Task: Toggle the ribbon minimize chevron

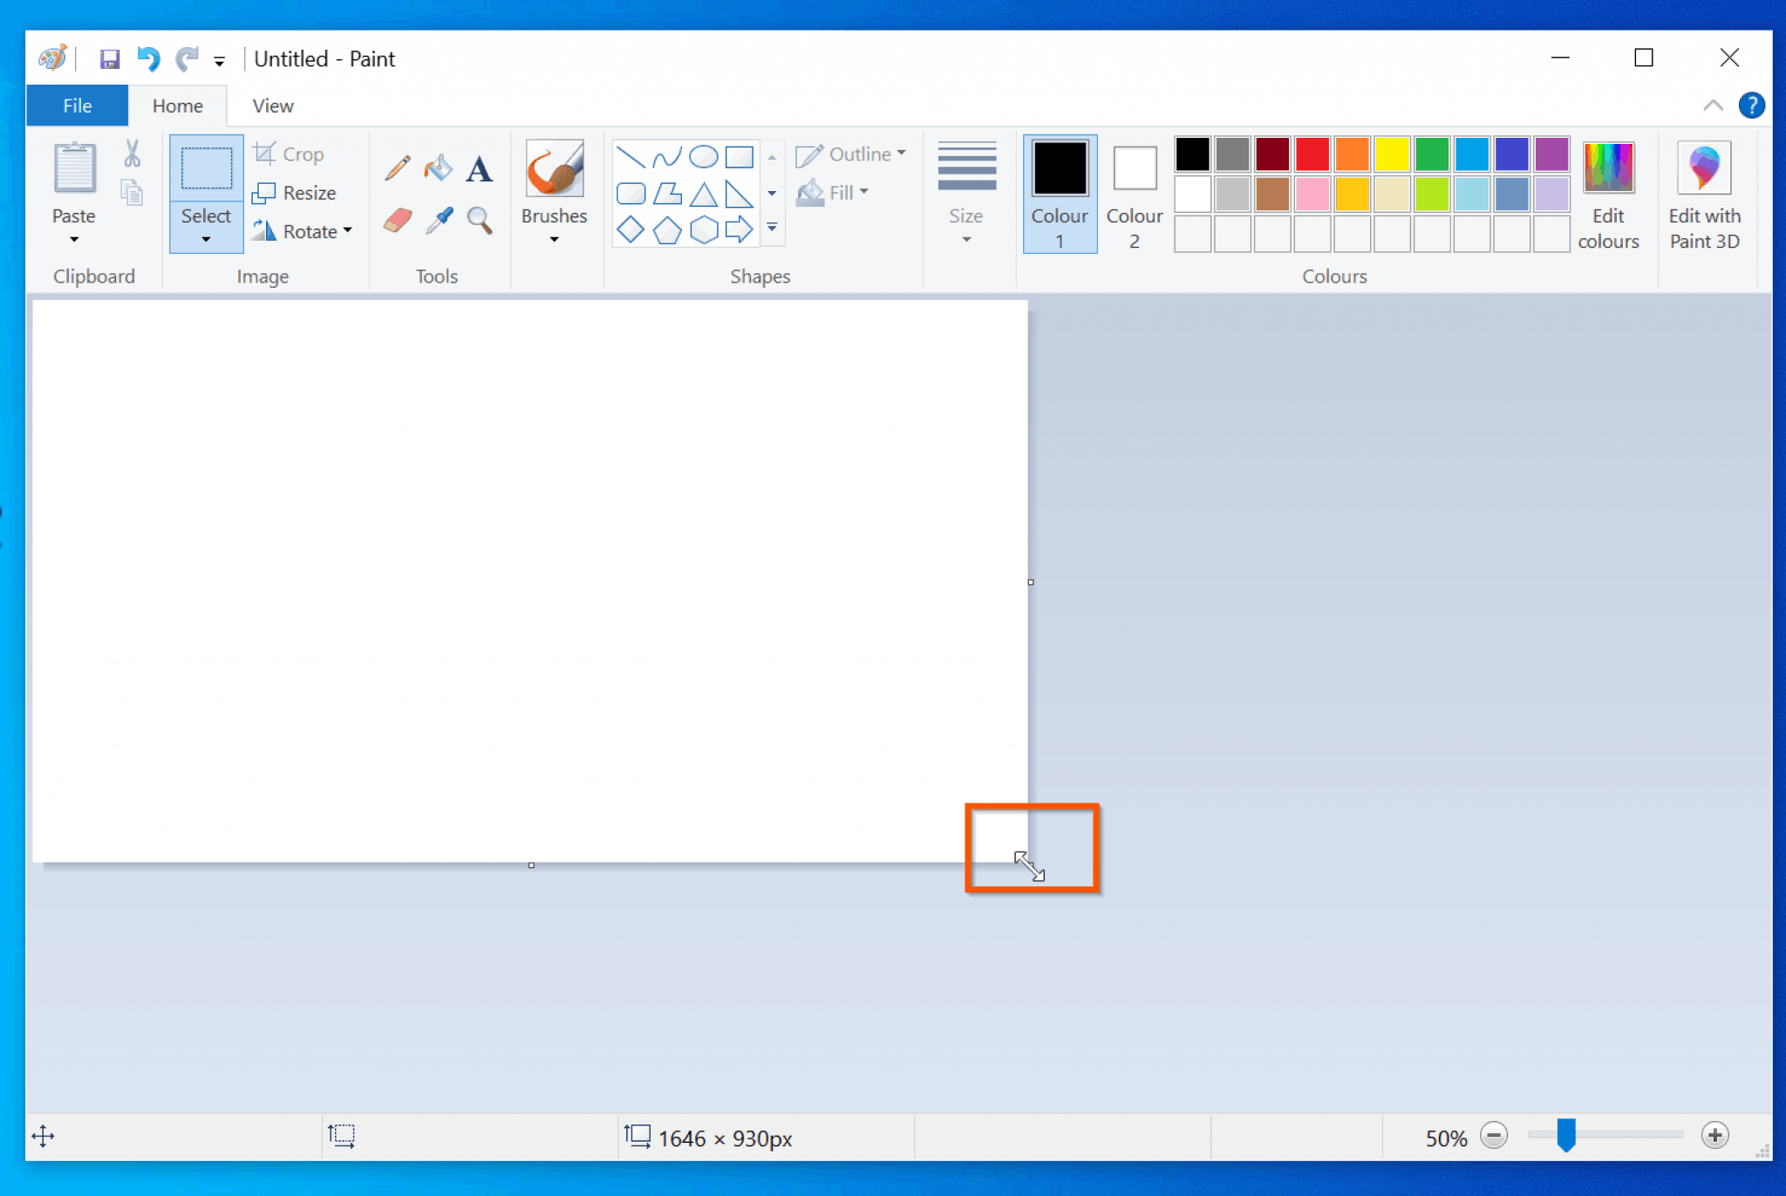Action: [x=1712, y=106]
